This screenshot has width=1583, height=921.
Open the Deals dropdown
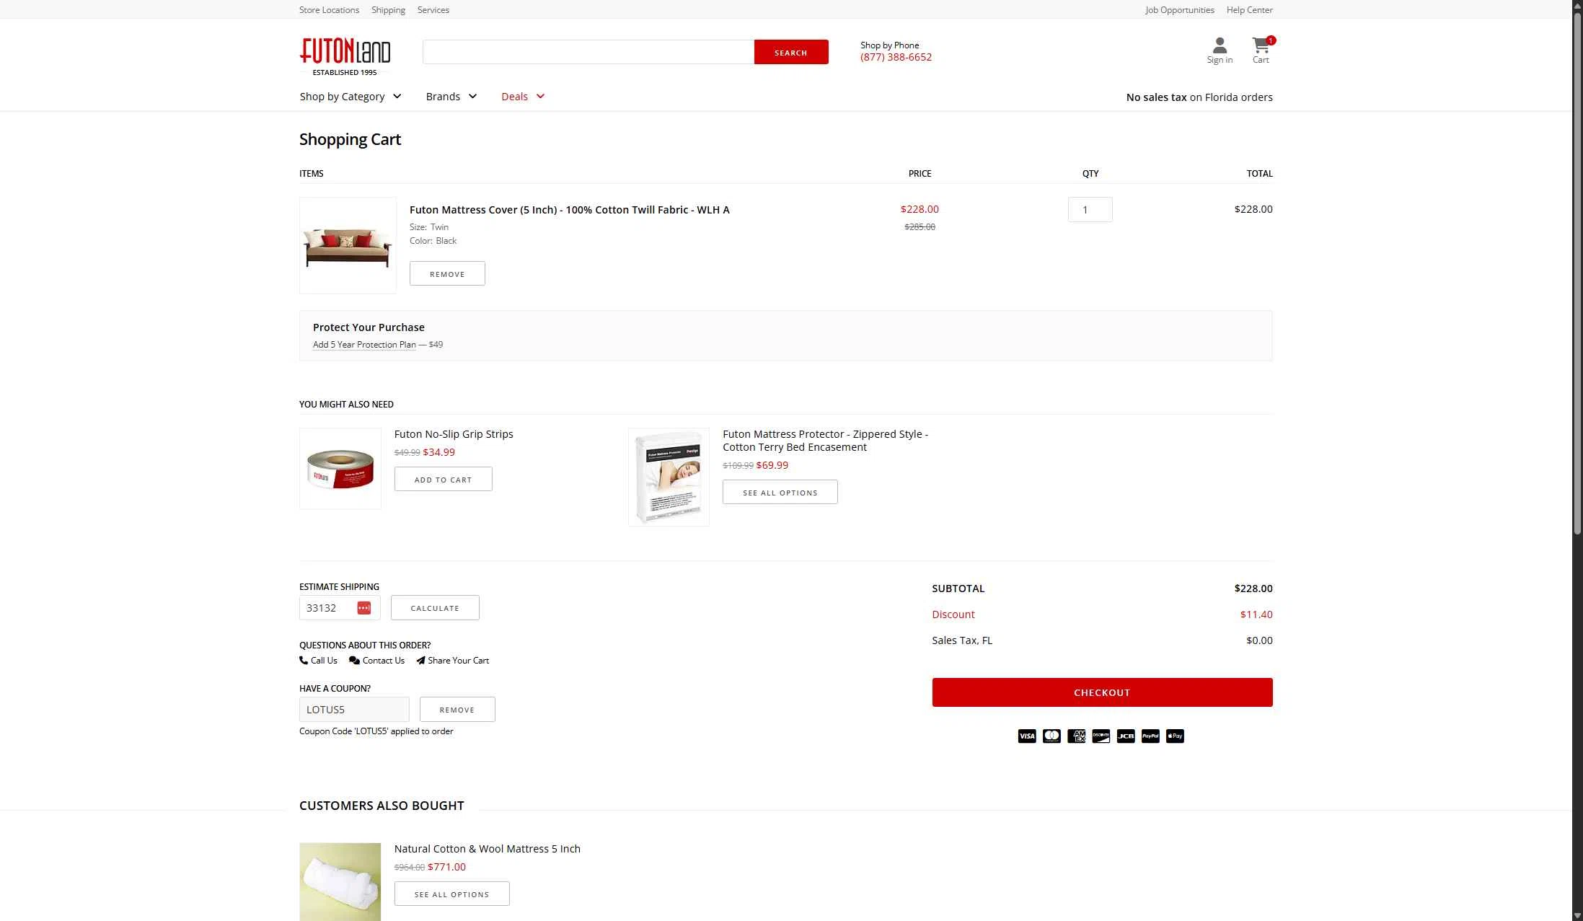coord(521,96)
